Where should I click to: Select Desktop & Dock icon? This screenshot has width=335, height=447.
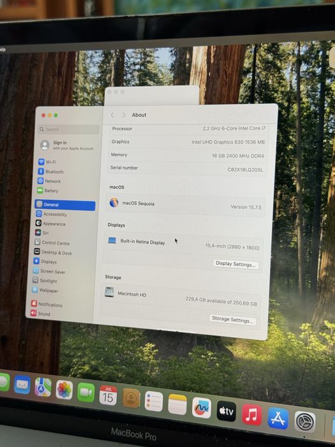37,252
